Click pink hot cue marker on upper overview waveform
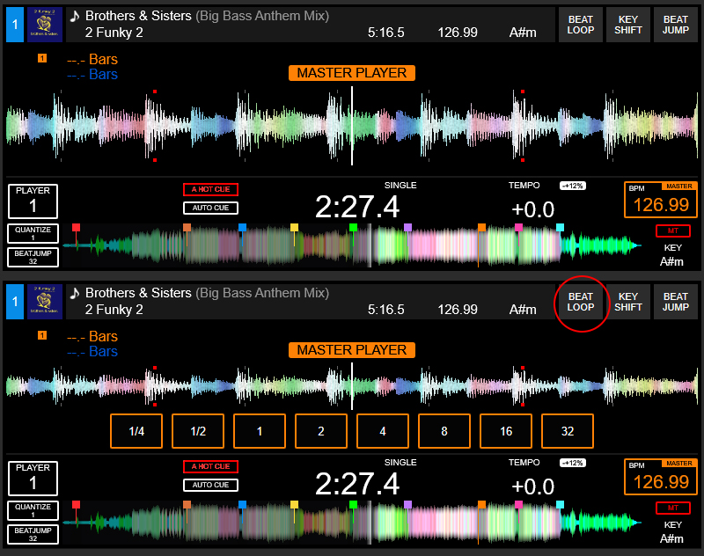The width and height of the screenshot is (704, 556). [x=518, y=228]
